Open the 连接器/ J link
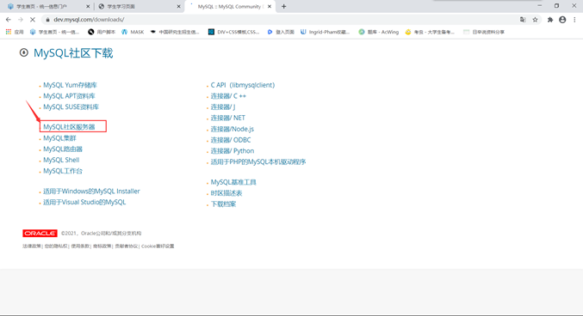Screen dimensions: 583x316 coord(223,106)
